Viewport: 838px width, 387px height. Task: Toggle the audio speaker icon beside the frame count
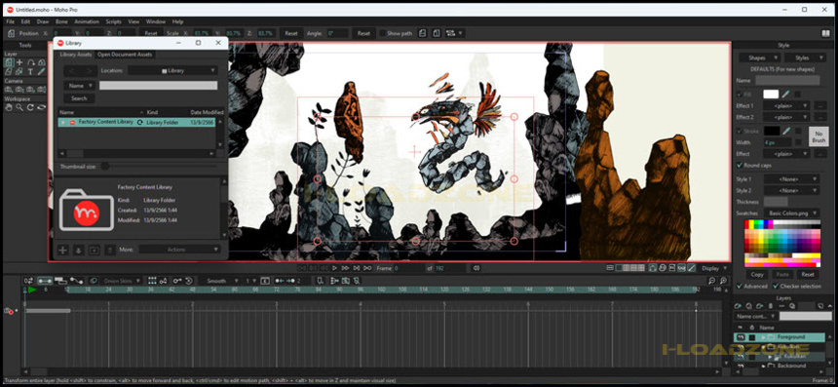coord(476,268)
